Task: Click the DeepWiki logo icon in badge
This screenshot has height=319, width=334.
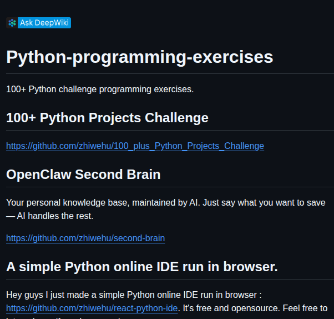Action: pyautogui.click(x=12, y=23)
